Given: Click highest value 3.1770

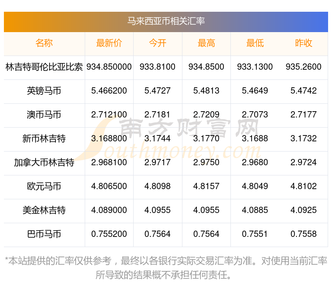Looking at the screenshot, I should pos(206,139).
